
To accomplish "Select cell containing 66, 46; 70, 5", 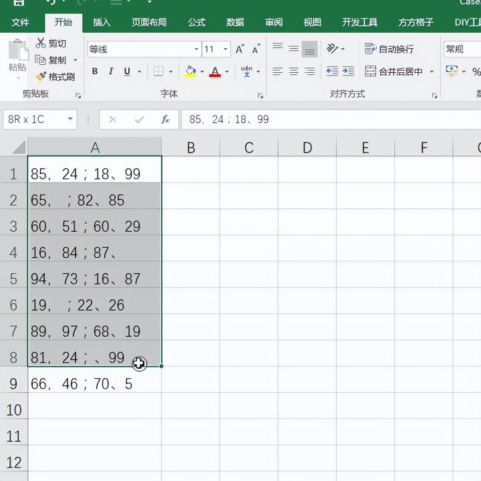I will click(94, 379).
